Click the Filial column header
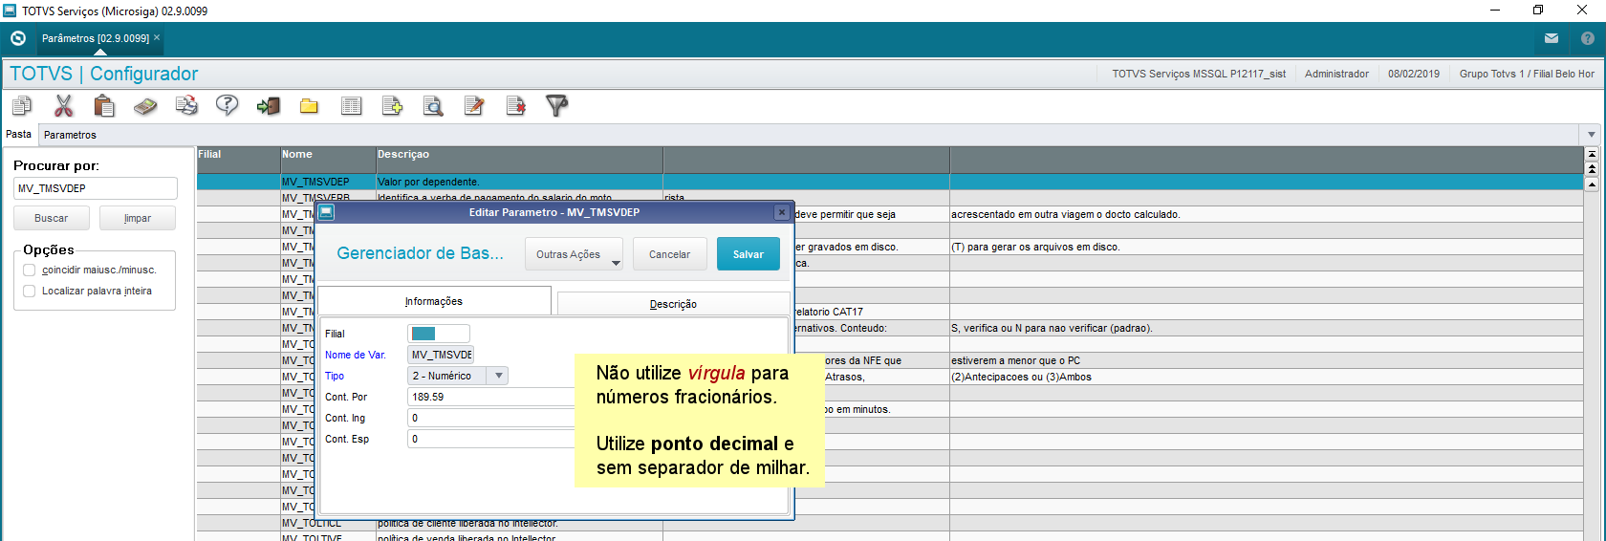This screenshot has height=541, width=1606. 238,160
